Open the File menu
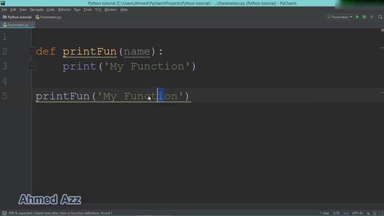Image resolution: width=384 pixels, height=216 pixels. (x=4, y=10)
